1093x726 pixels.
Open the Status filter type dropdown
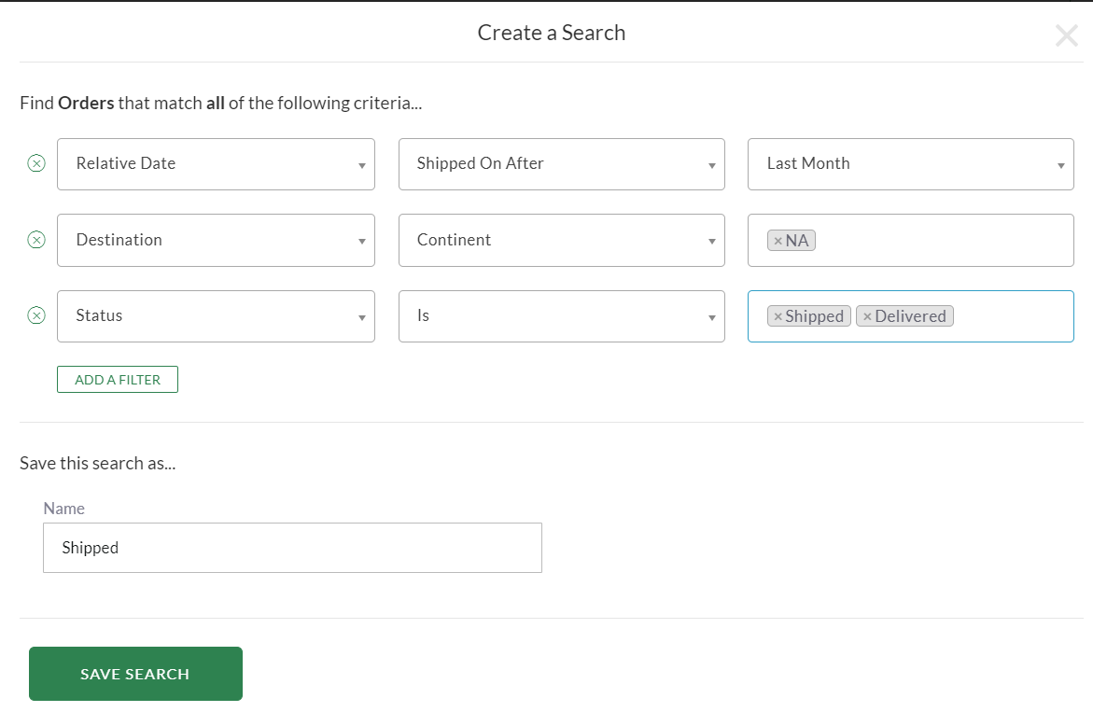pyautogui.click(x=216, y=315)
